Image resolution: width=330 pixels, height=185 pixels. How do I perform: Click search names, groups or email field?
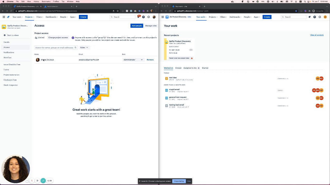click(x=56, y=48)
